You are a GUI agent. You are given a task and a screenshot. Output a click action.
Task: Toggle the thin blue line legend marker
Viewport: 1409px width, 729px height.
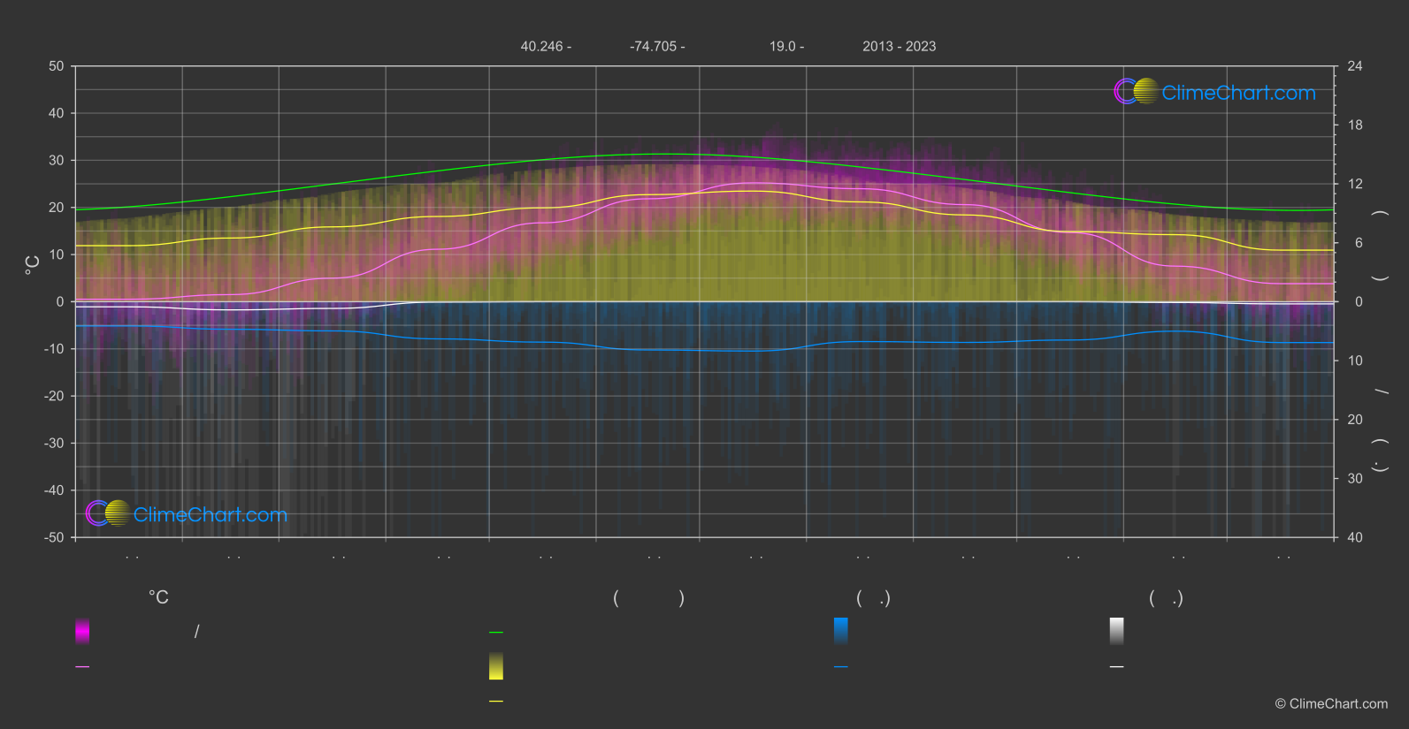841,667
